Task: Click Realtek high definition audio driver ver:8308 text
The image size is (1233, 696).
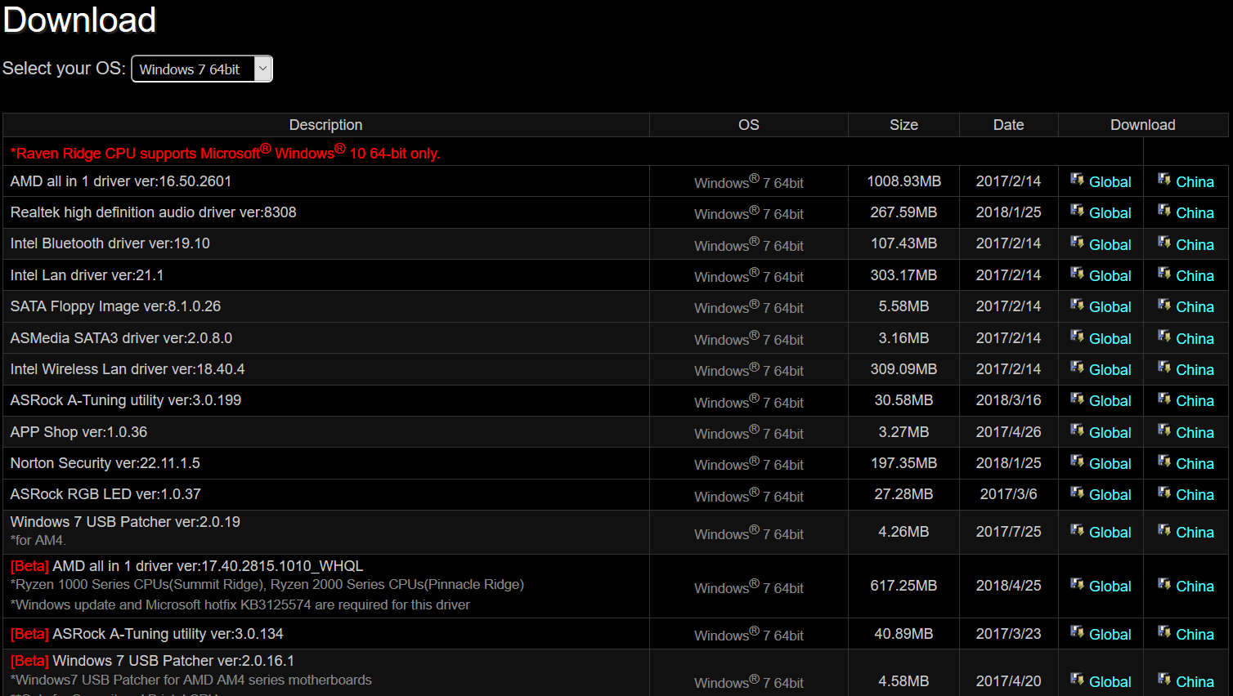Action: 153,212
